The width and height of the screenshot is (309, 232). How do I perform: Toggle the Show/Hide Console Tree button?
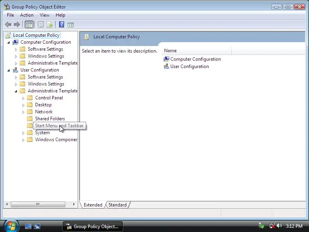[x=29, y=25]
